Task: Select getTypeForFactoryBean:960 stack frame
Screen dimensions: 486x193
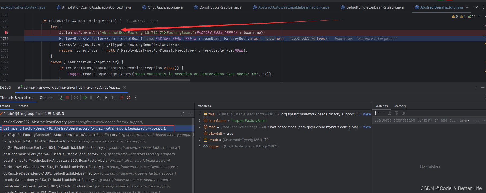Action: (x=96, y=135)
